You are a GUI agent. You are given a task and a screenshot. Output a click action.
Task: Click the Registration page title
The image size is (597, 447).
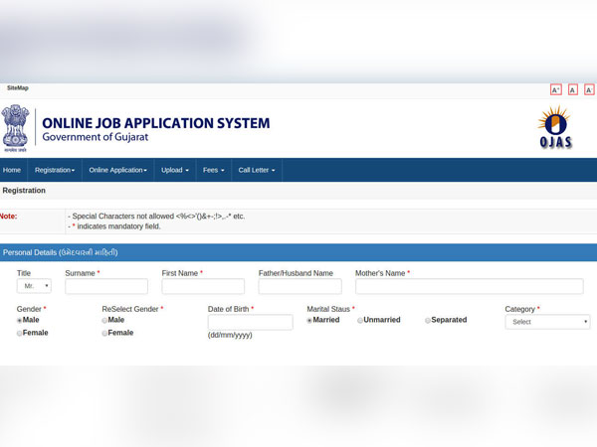coord(24,191)
